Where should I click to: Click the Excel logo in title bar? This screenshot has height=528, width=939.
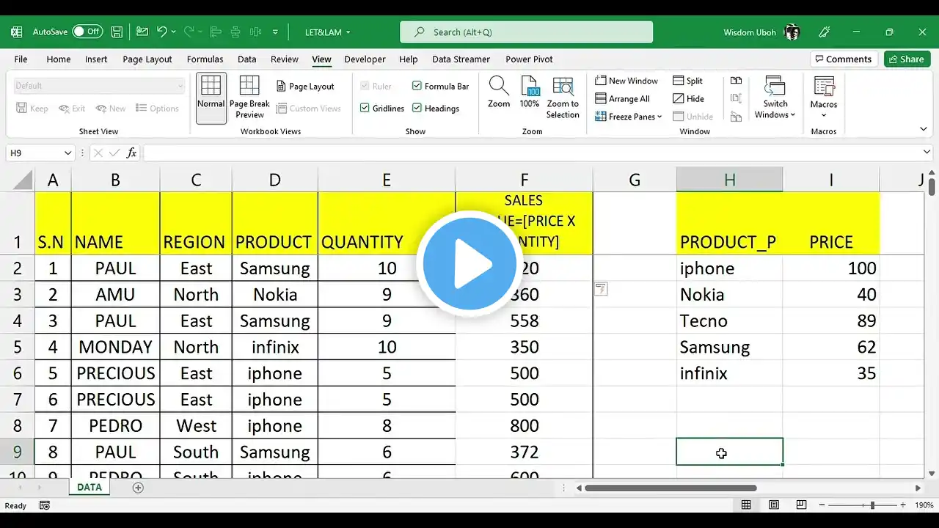pos(16,32)
